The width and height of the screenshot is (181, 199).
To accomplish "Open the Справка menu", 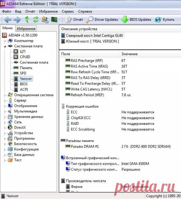I will [x=85, y=11].
